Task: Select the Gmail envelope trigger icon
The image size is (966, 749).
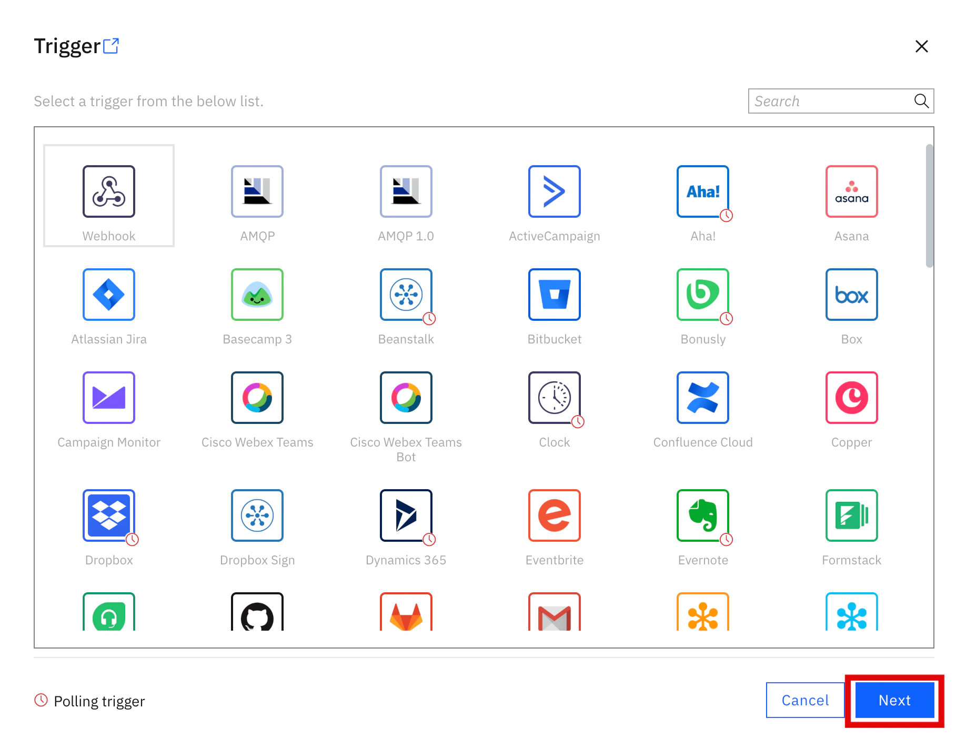Action: click(x=555, y=612)
